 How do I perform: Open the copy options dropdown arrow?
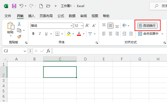[24, 30]
